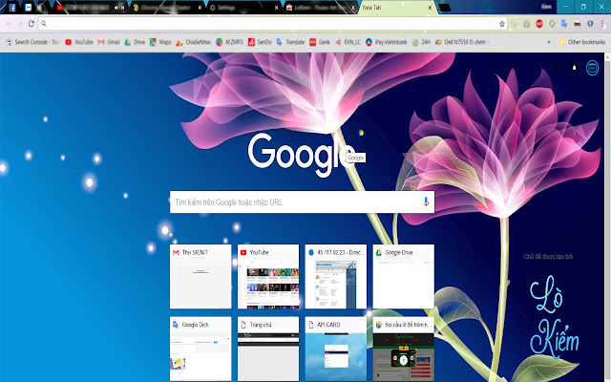Click the page scrollbar up arrow
The image size is (611, 382).
coord(607,56)
